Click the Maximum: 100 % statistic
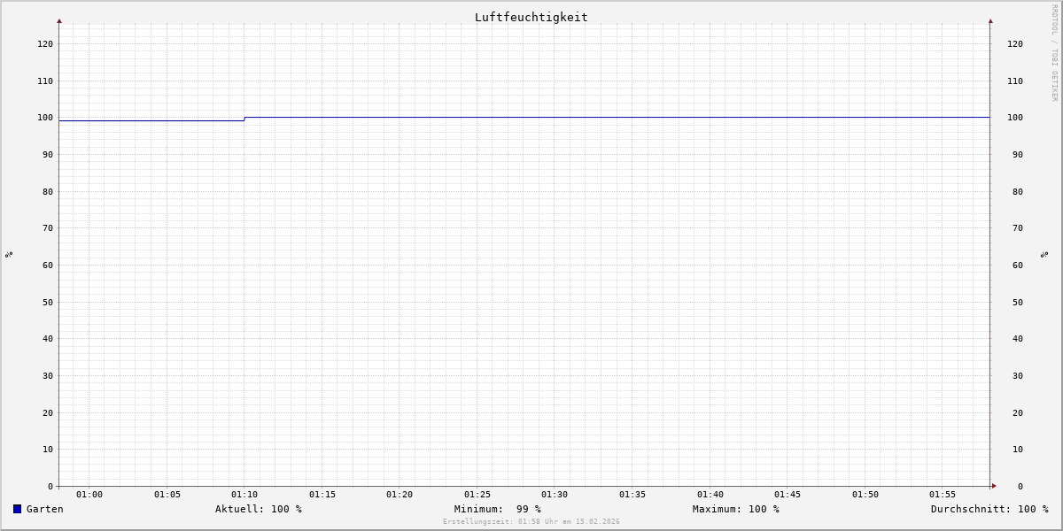 (x=736, y=509)
